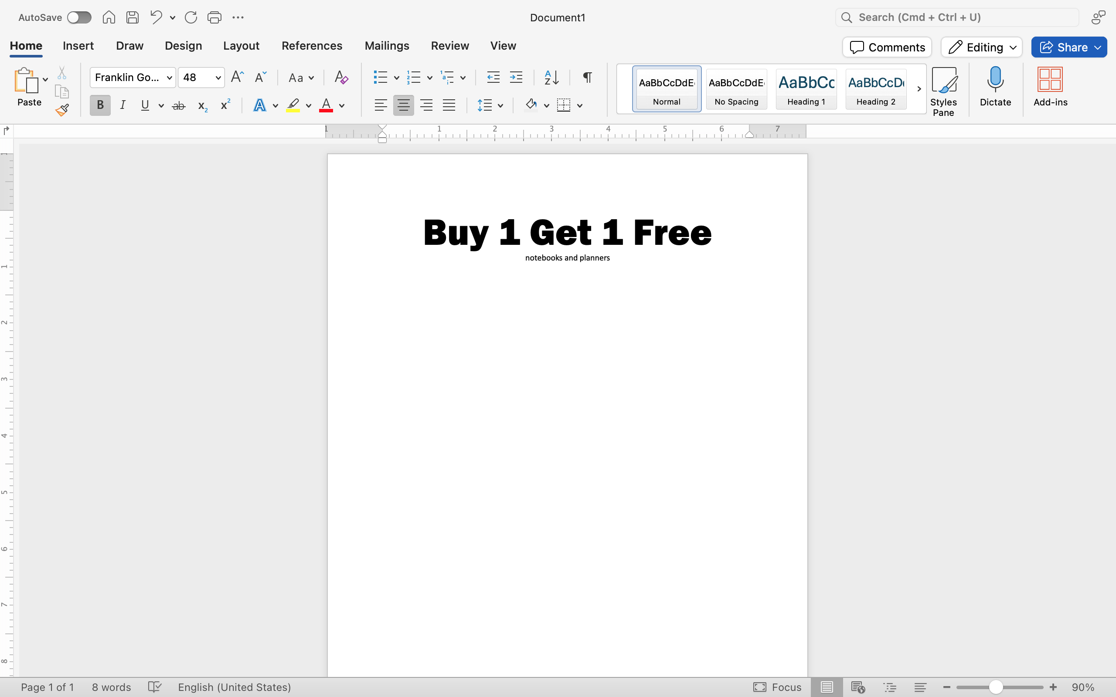Apply subscript formatting

[x=202, y=105]
